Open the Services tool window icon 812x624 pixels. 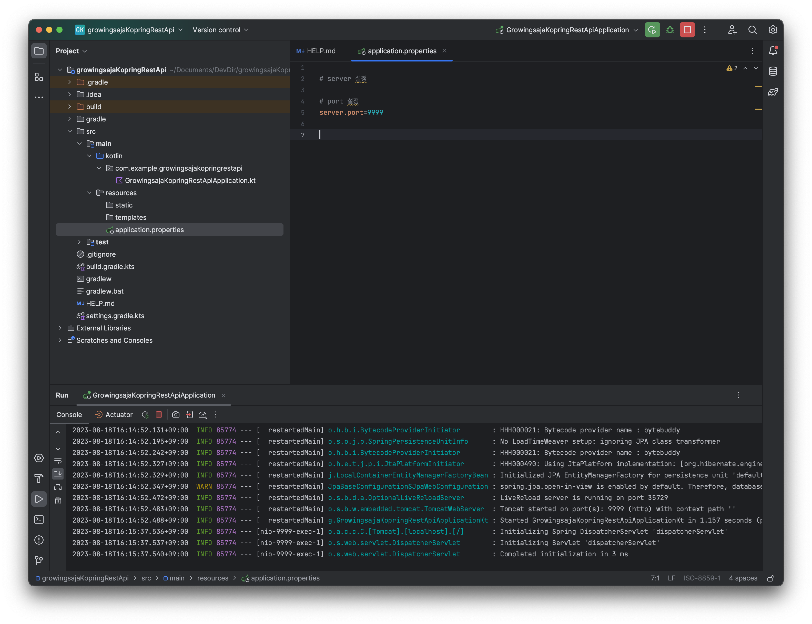[x=39, y=458]
